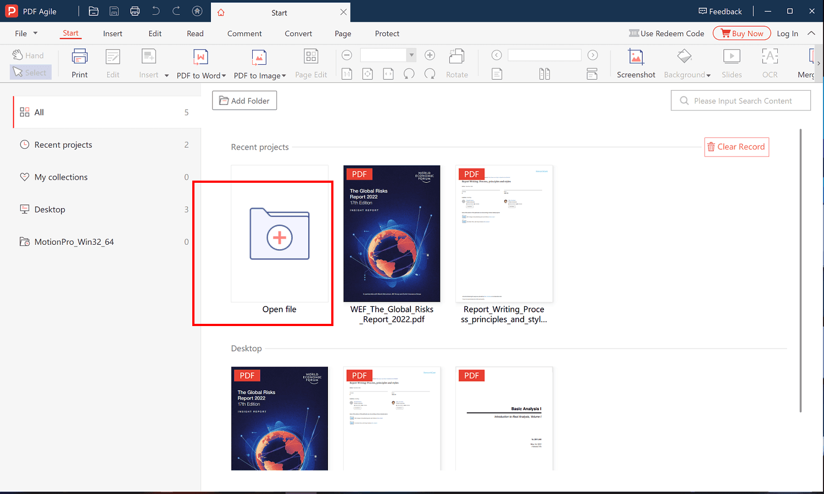Screen dimensions: 824x494
Task: Click the zoom out minus icon
Action: point(347,55)
